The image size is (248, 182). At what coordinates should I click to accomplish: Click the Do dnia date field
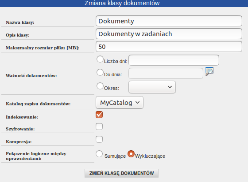(x=166, y=73)
